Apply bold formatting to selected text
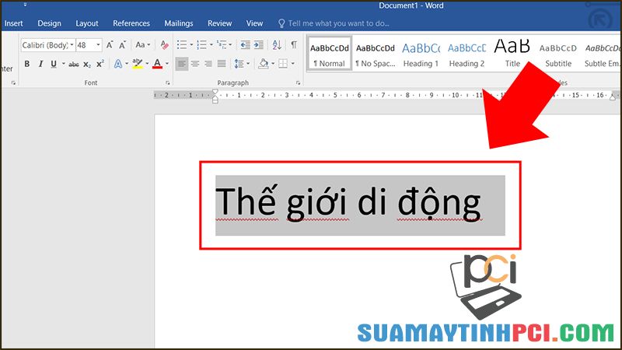This screenshot has height=350, width=622. (x=26, y=64)
